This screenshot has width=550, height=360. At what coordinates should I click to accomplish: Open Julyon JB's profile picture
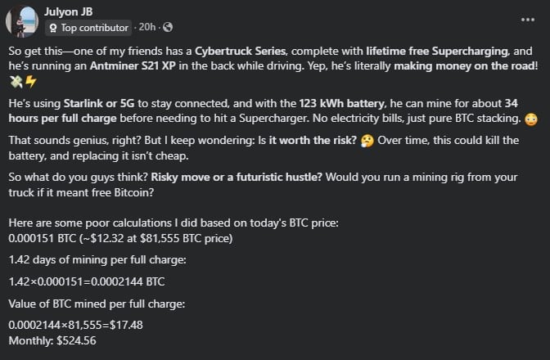coord(24,20)
